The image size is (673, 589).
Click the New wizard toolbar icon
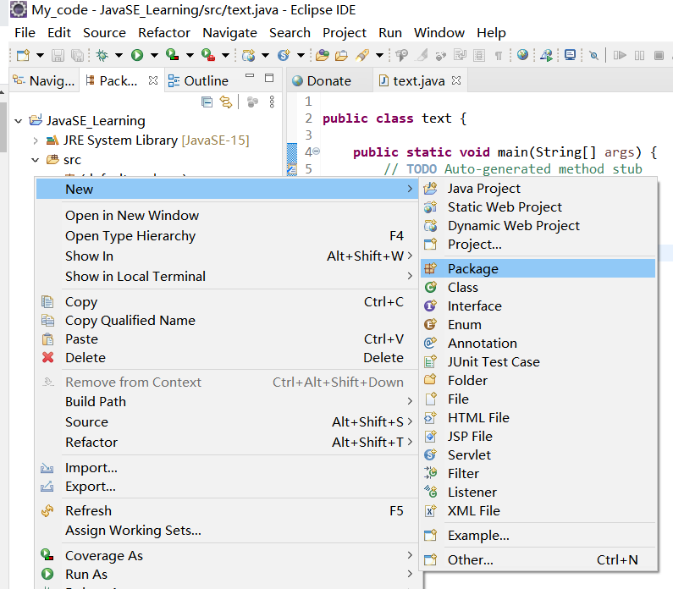click(23, 55)
